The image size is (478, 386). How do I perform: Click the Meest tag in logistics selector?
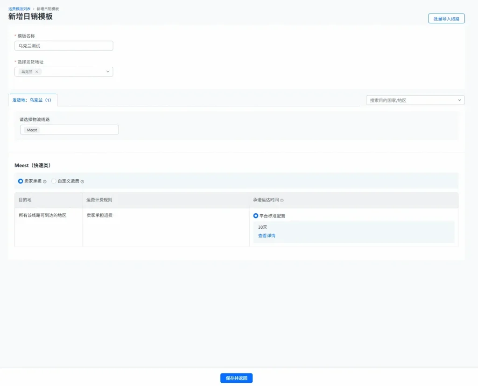(32, 130)
